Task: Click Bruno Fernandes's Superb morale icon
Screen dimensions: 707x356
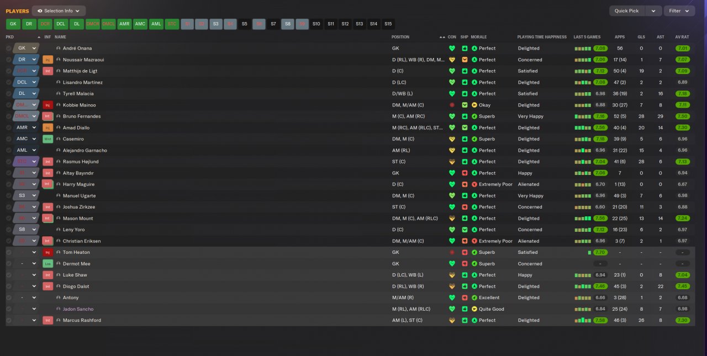Action: [474, 116]
